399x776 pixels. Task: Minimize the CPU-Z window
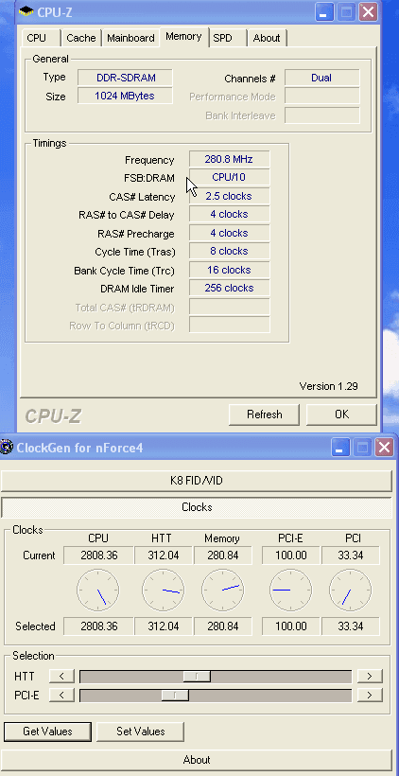tap(324, 12)
